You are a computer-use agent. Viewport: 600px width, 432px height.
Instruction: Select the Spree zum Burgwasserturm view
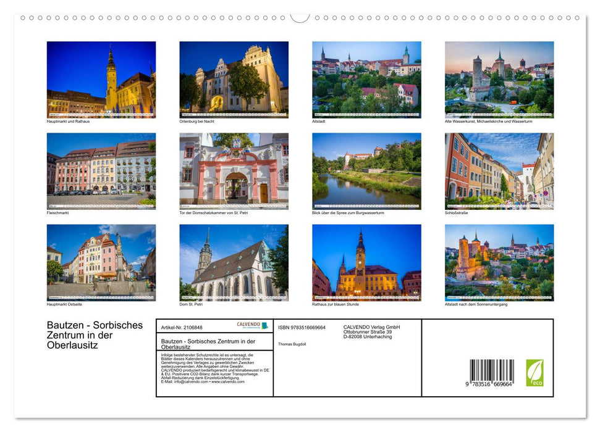[x=366, y=171]
